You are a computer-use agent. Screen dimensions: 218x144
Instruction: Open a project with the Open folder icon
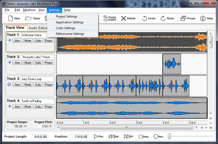tap(28, 18)
